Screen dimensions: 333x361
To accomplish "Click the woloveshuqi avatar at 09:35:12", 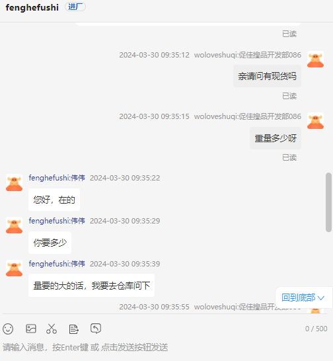I will tap(315, 60).
